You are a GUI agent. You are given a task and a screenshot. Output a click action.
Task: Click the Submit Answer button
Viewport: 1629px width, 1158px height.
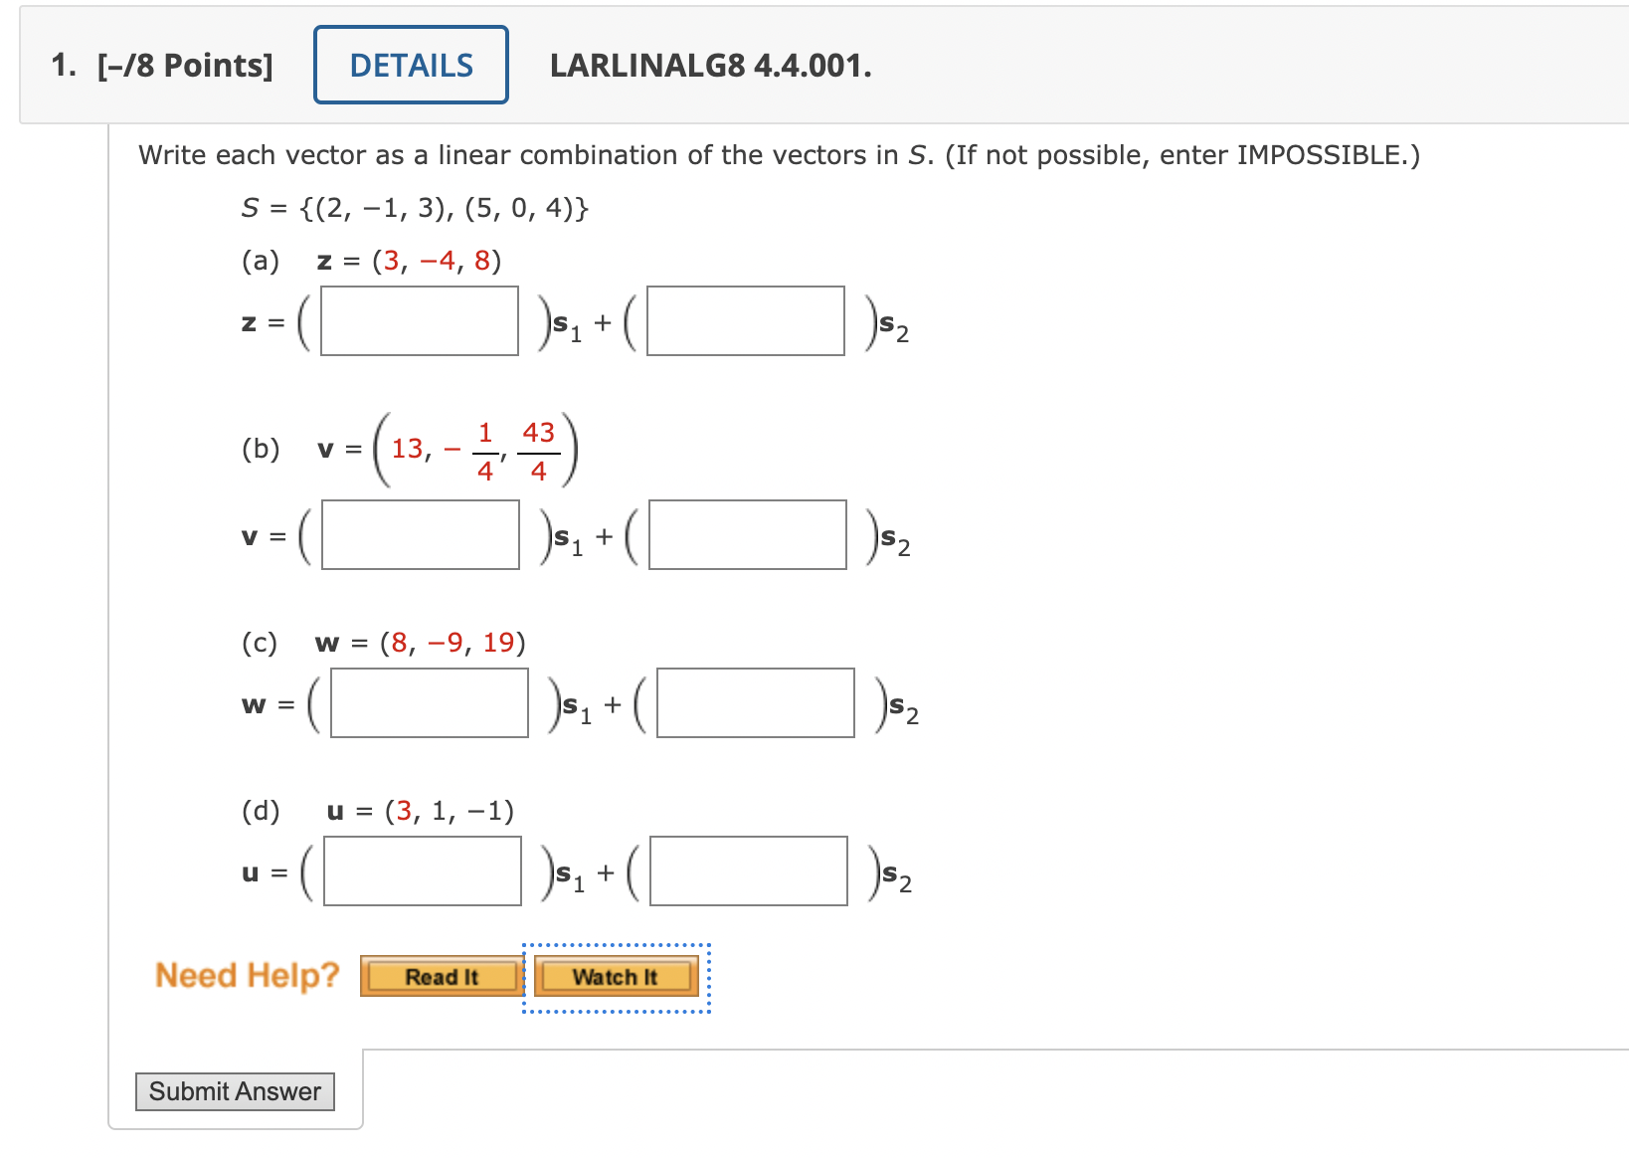tap(234, 1091)
